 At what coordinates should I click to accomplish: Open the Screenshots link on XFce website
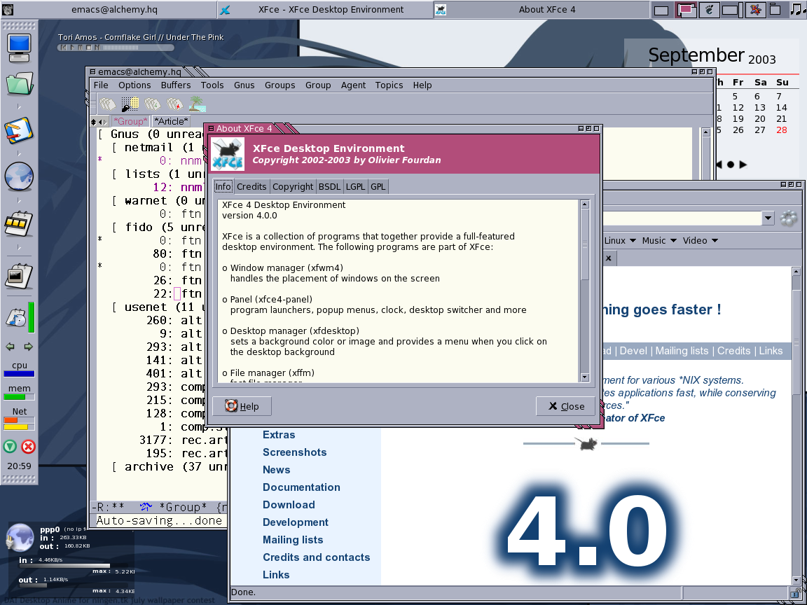[x=294, y=452]
